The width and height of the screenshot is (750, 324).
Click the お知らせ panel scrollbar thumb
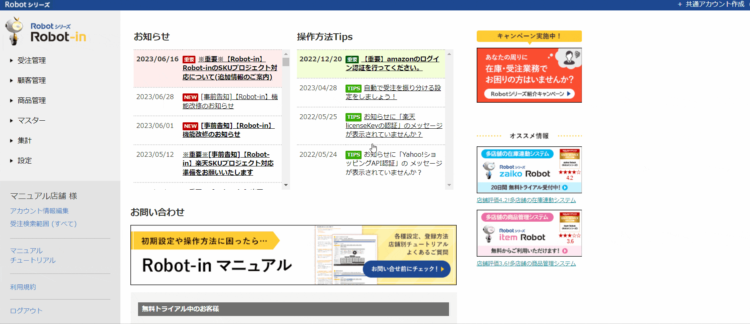coord(286,62)
